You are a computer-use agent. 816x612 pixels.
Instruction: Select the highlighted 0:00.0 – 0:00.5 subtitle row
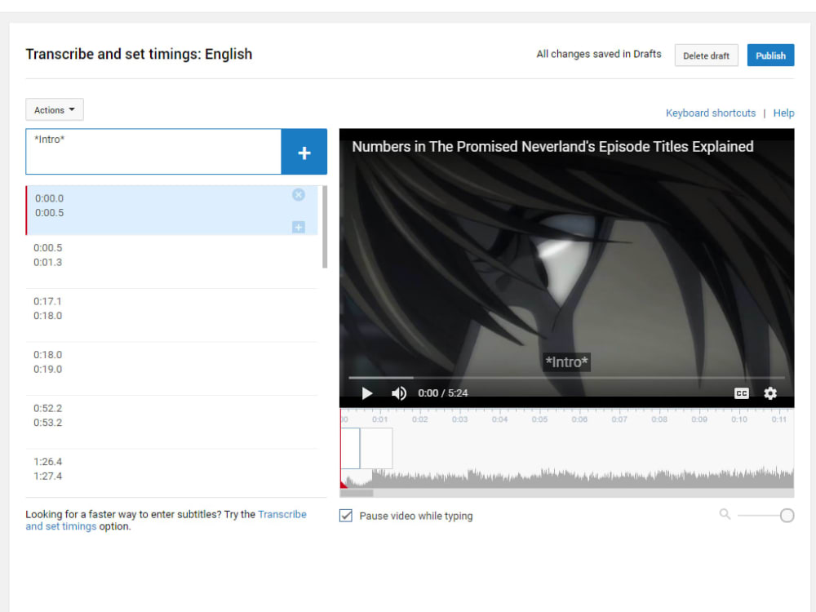[x=171, y=211]
